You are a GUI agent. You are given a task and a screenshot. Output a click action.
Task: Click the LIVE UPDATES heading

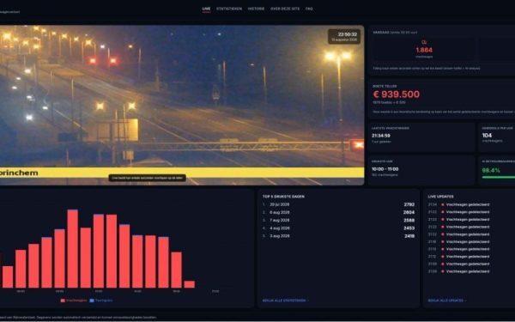tap(441, 197)
